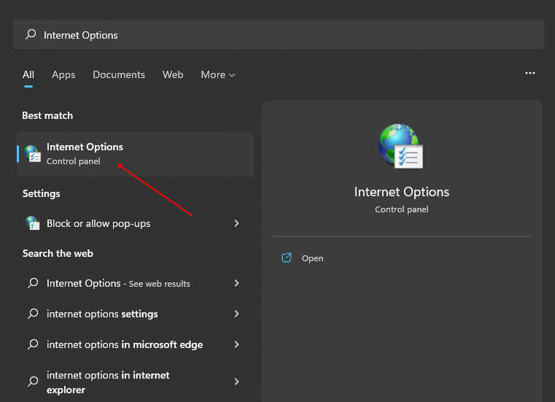Click the Open text in the preview pane
The height and width of the screenshot is (402, 555).
click(x=312, y=258)
